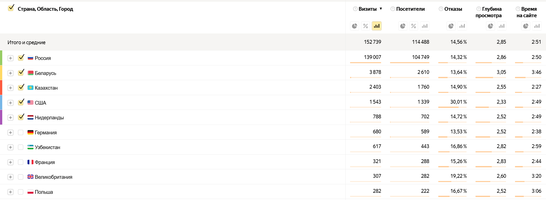Click pie chart icon under Глубина просмотра
This screenshot has width=546, height=200.
pyautogui.click(x=491, y=26)
